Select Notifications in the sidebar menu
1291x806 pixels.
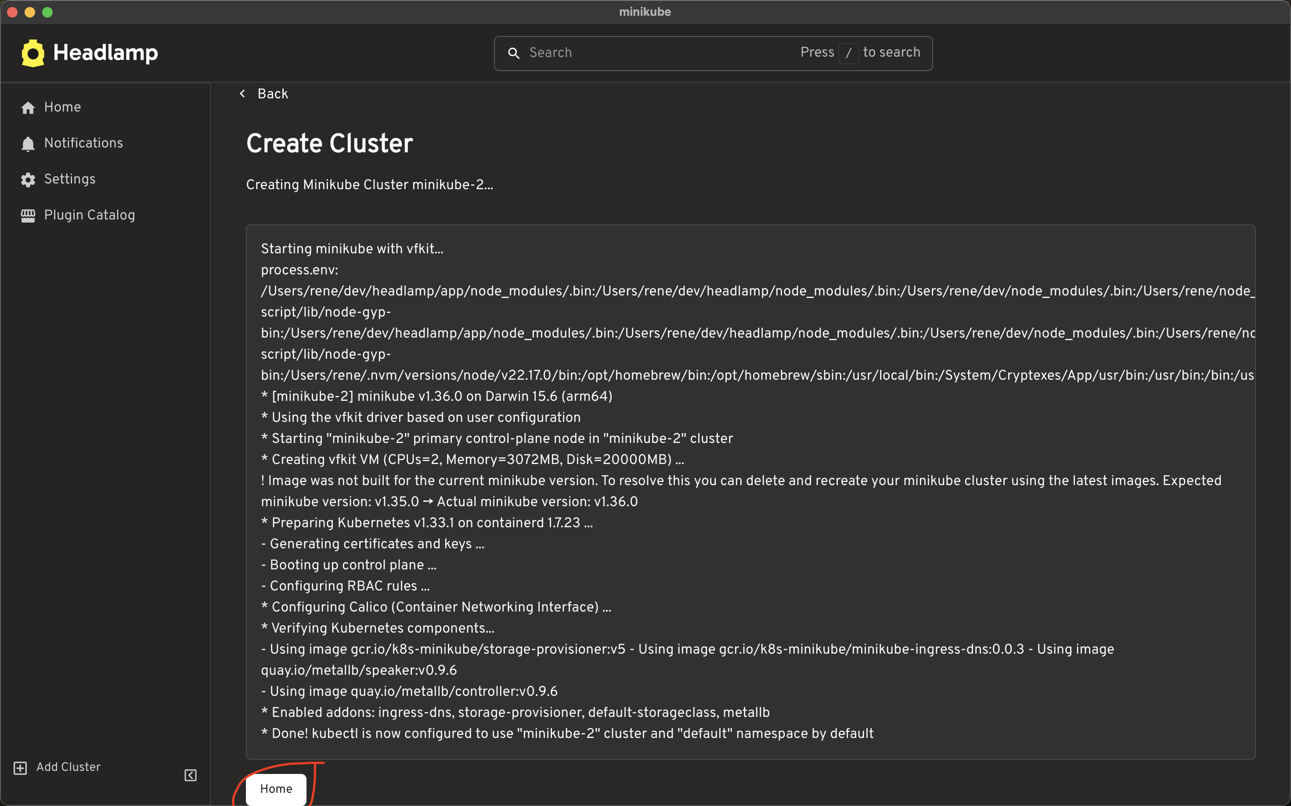[83, 143]
